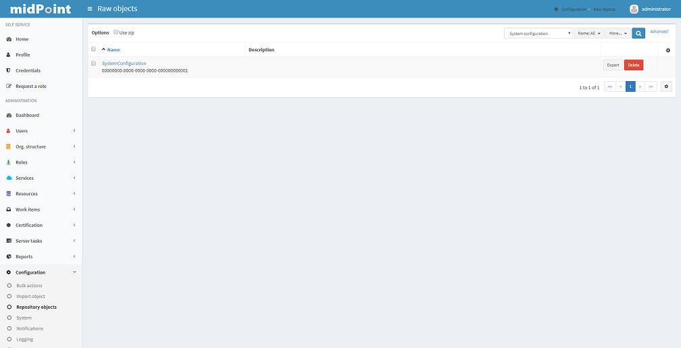681x348 pixels.
Task: Click the Work items inbox icon
Action: pyautogui.click(x=9, y=209)
